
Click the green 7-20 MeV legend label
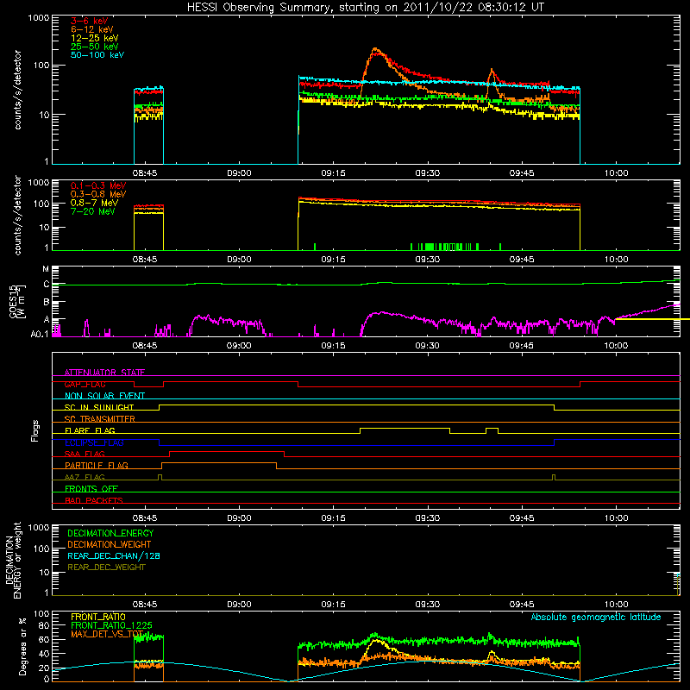(x=92, y=211)
